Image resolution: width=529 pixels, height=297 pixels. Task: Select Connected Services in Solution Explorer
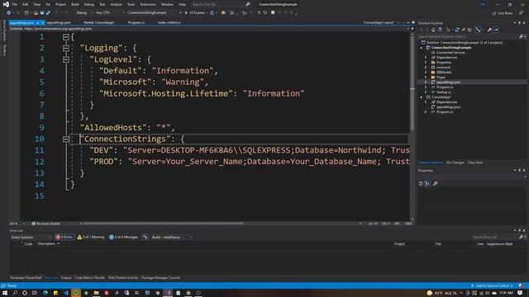pos(450,53)
